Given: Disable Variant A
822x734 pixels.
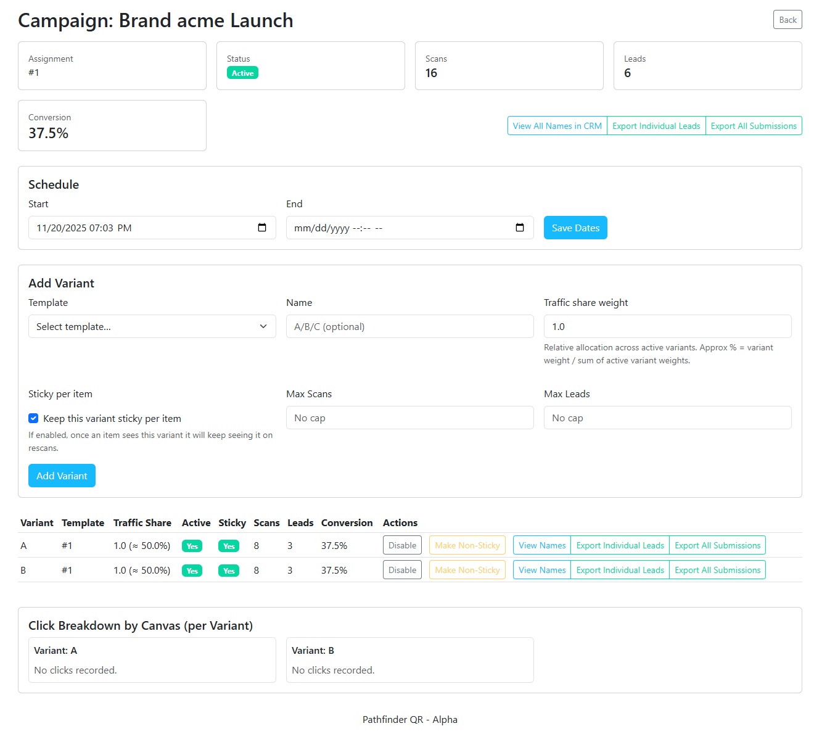Looking at the screenshot, I should click(402, 545).
